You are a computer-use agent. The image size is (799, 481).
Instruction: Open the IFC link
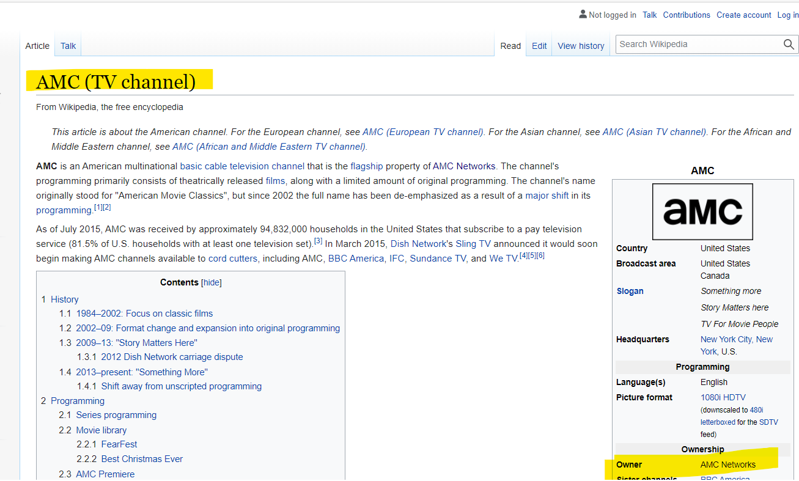coord(397,259)
